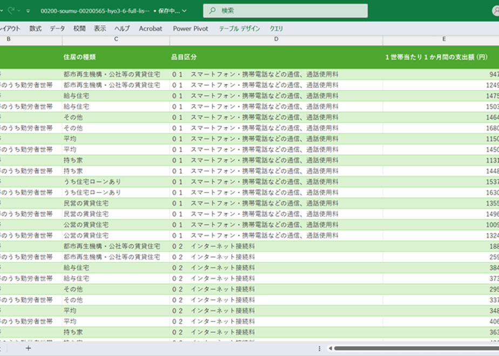Click the three-dot sheet tab bar handle
Viewport: 499px width, 356px height.
coord(319,348)
